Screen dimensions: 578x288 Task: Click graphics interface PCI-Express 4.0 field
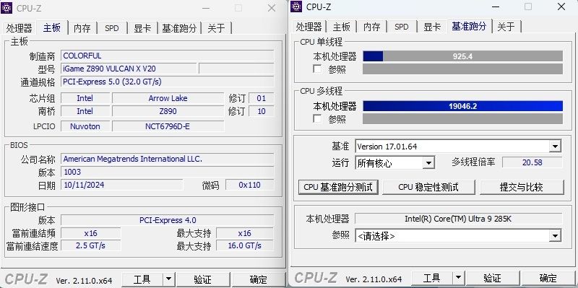coord(168,220)
